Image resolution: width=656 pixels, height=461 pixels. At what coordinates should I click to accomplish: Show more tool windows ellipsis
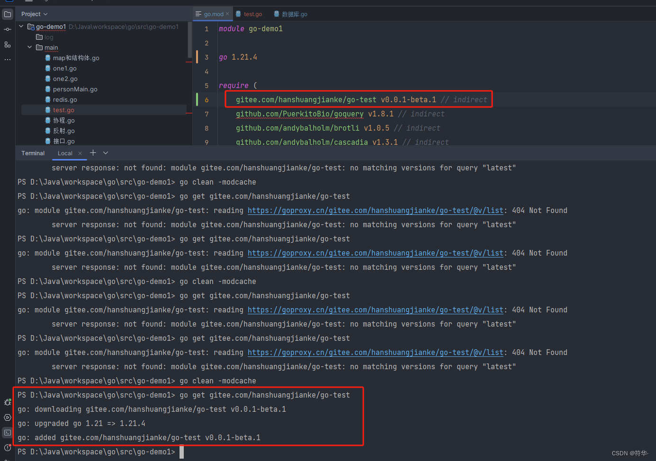coord(8,60)
